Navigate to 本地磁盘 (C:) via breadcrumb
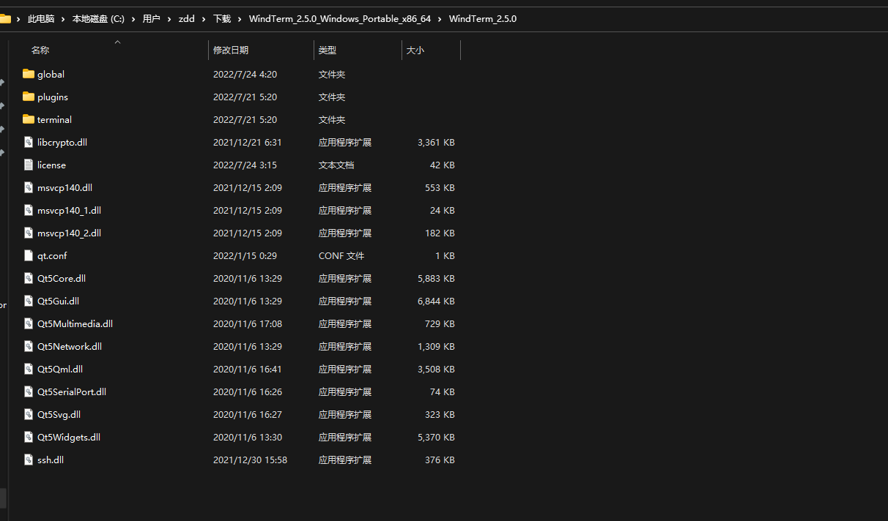Viewport: 888px width, 521px height. pyautogui.click(x=98, y=18)
